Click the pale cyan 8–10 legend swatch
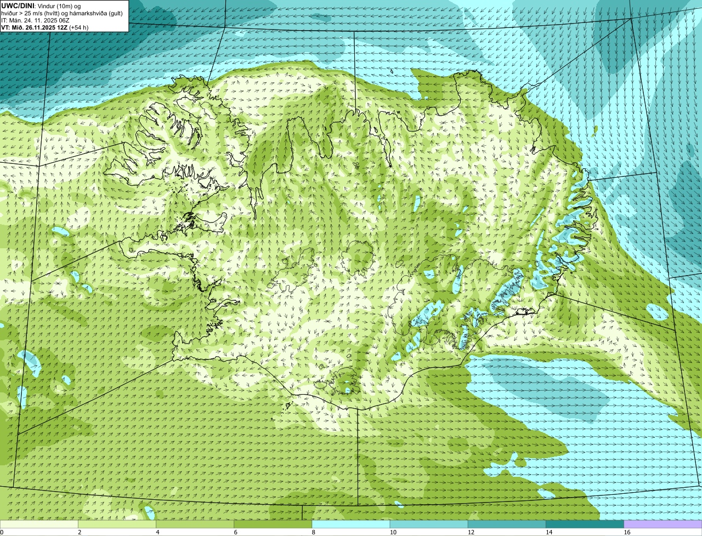 point(351,524)
